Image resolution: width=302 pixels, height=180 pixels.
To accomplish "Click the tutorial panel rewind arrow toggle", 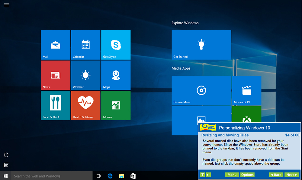I will point(207,175).
